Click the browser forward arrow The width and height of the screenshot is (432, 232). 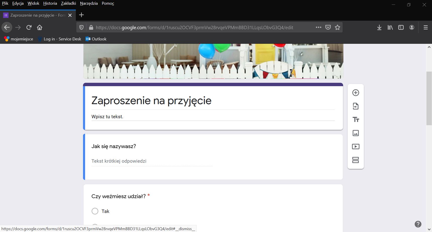click(18, 27)
